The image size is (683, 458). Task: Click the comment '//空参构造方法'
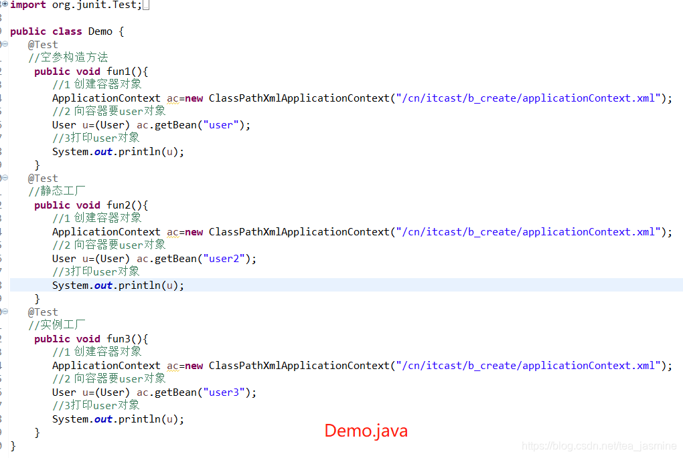68,58
